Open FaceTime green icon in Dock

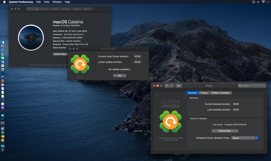tap(3, 58)
